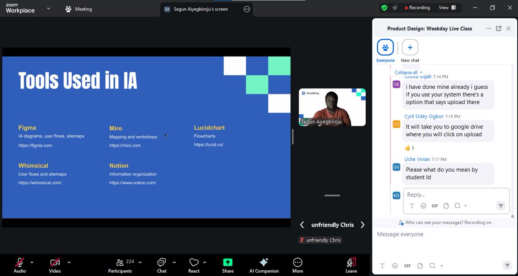The width and height of the screenshot is (518, 276).
Task: Open audio options caret next to Audio
Action: (32, 262)
